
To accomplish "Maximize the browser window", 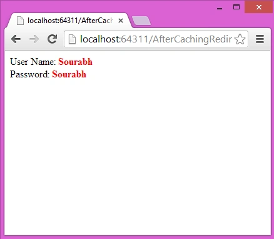I will pos(236,7).
